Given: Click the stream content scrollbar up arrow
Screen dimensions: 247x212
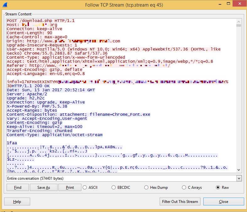Looking at the screenshot, I should click(239, 22).
